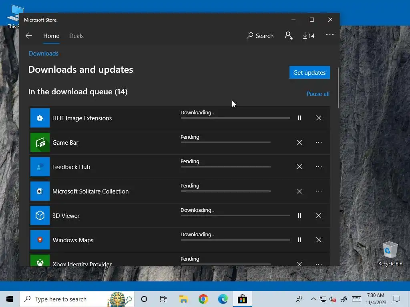Cancel the HEIF Image Extensions download
410x307 pixels.
318,118
